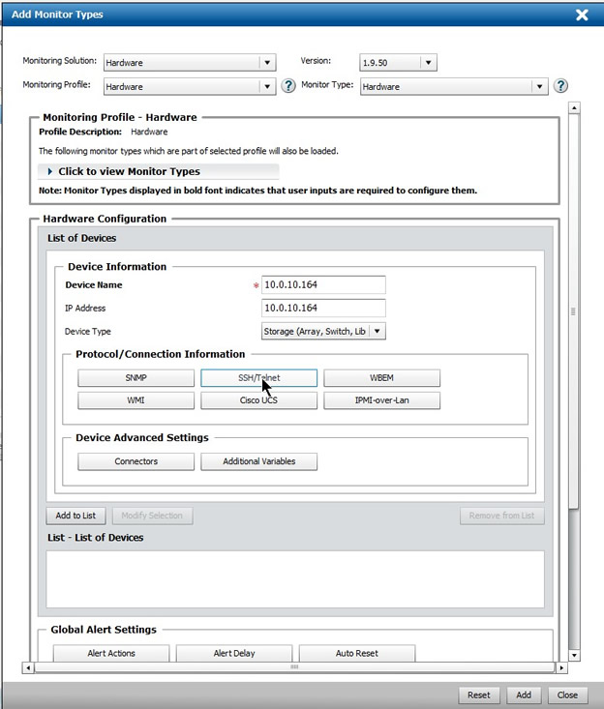Click help icon beside Monitoring Profile

click(x=287, y=86)
